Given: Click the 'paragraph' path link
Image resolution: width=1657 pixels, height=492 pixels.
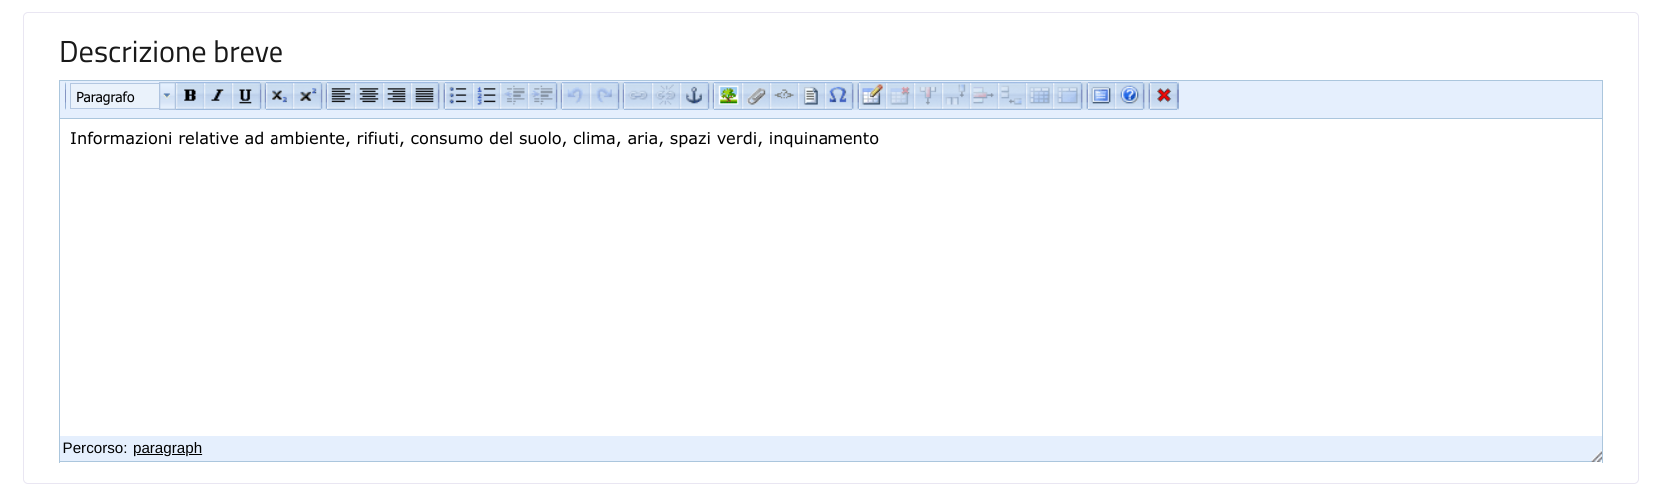Looking at the screenshot, I should [167, 448].
